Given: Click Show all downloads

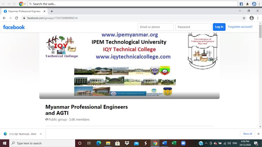Looking at the screenshot, I should click(x=247, y=134).
